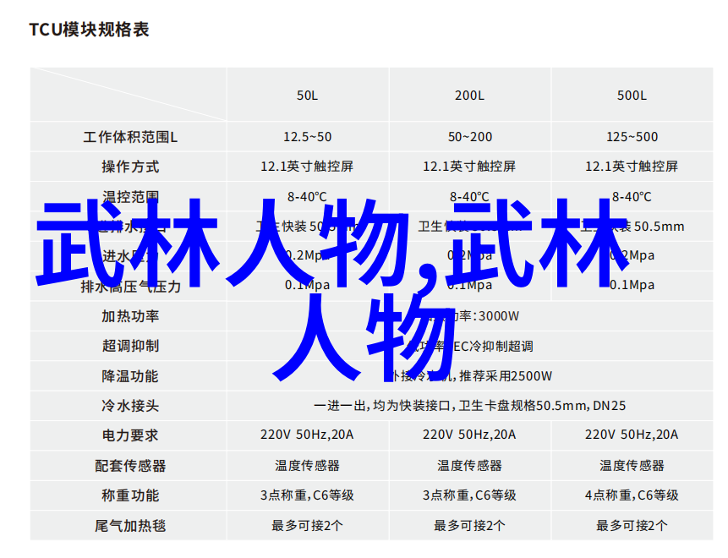Select "12.1英寸触控屏" in the 50L column
The width and height of the screenshot is (728, 558).
click(307, 167)
